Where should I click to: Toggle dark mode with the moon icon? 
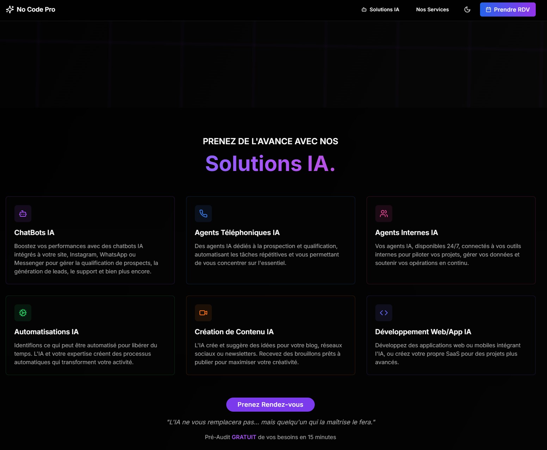pos(467,9)
